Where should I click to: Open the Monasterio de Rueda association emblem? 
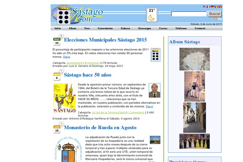pos(68,149)
